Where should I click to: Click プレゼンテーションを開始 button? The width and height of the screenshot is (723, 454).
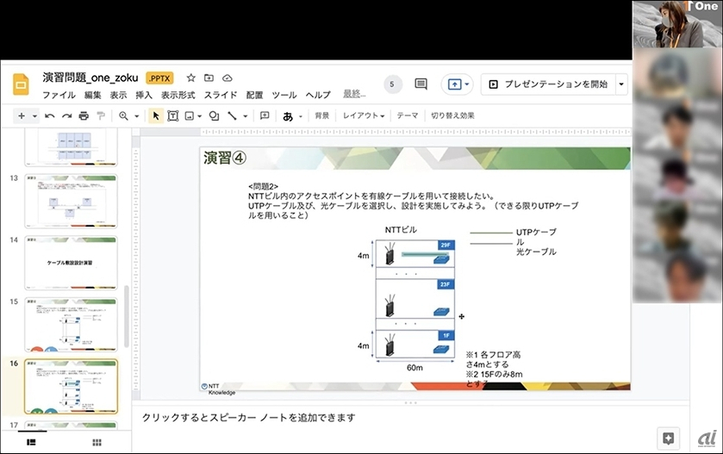tap(549, 84)
